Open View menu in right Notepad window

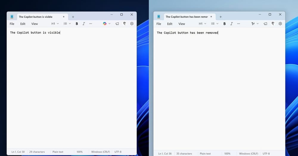point(182,24)
